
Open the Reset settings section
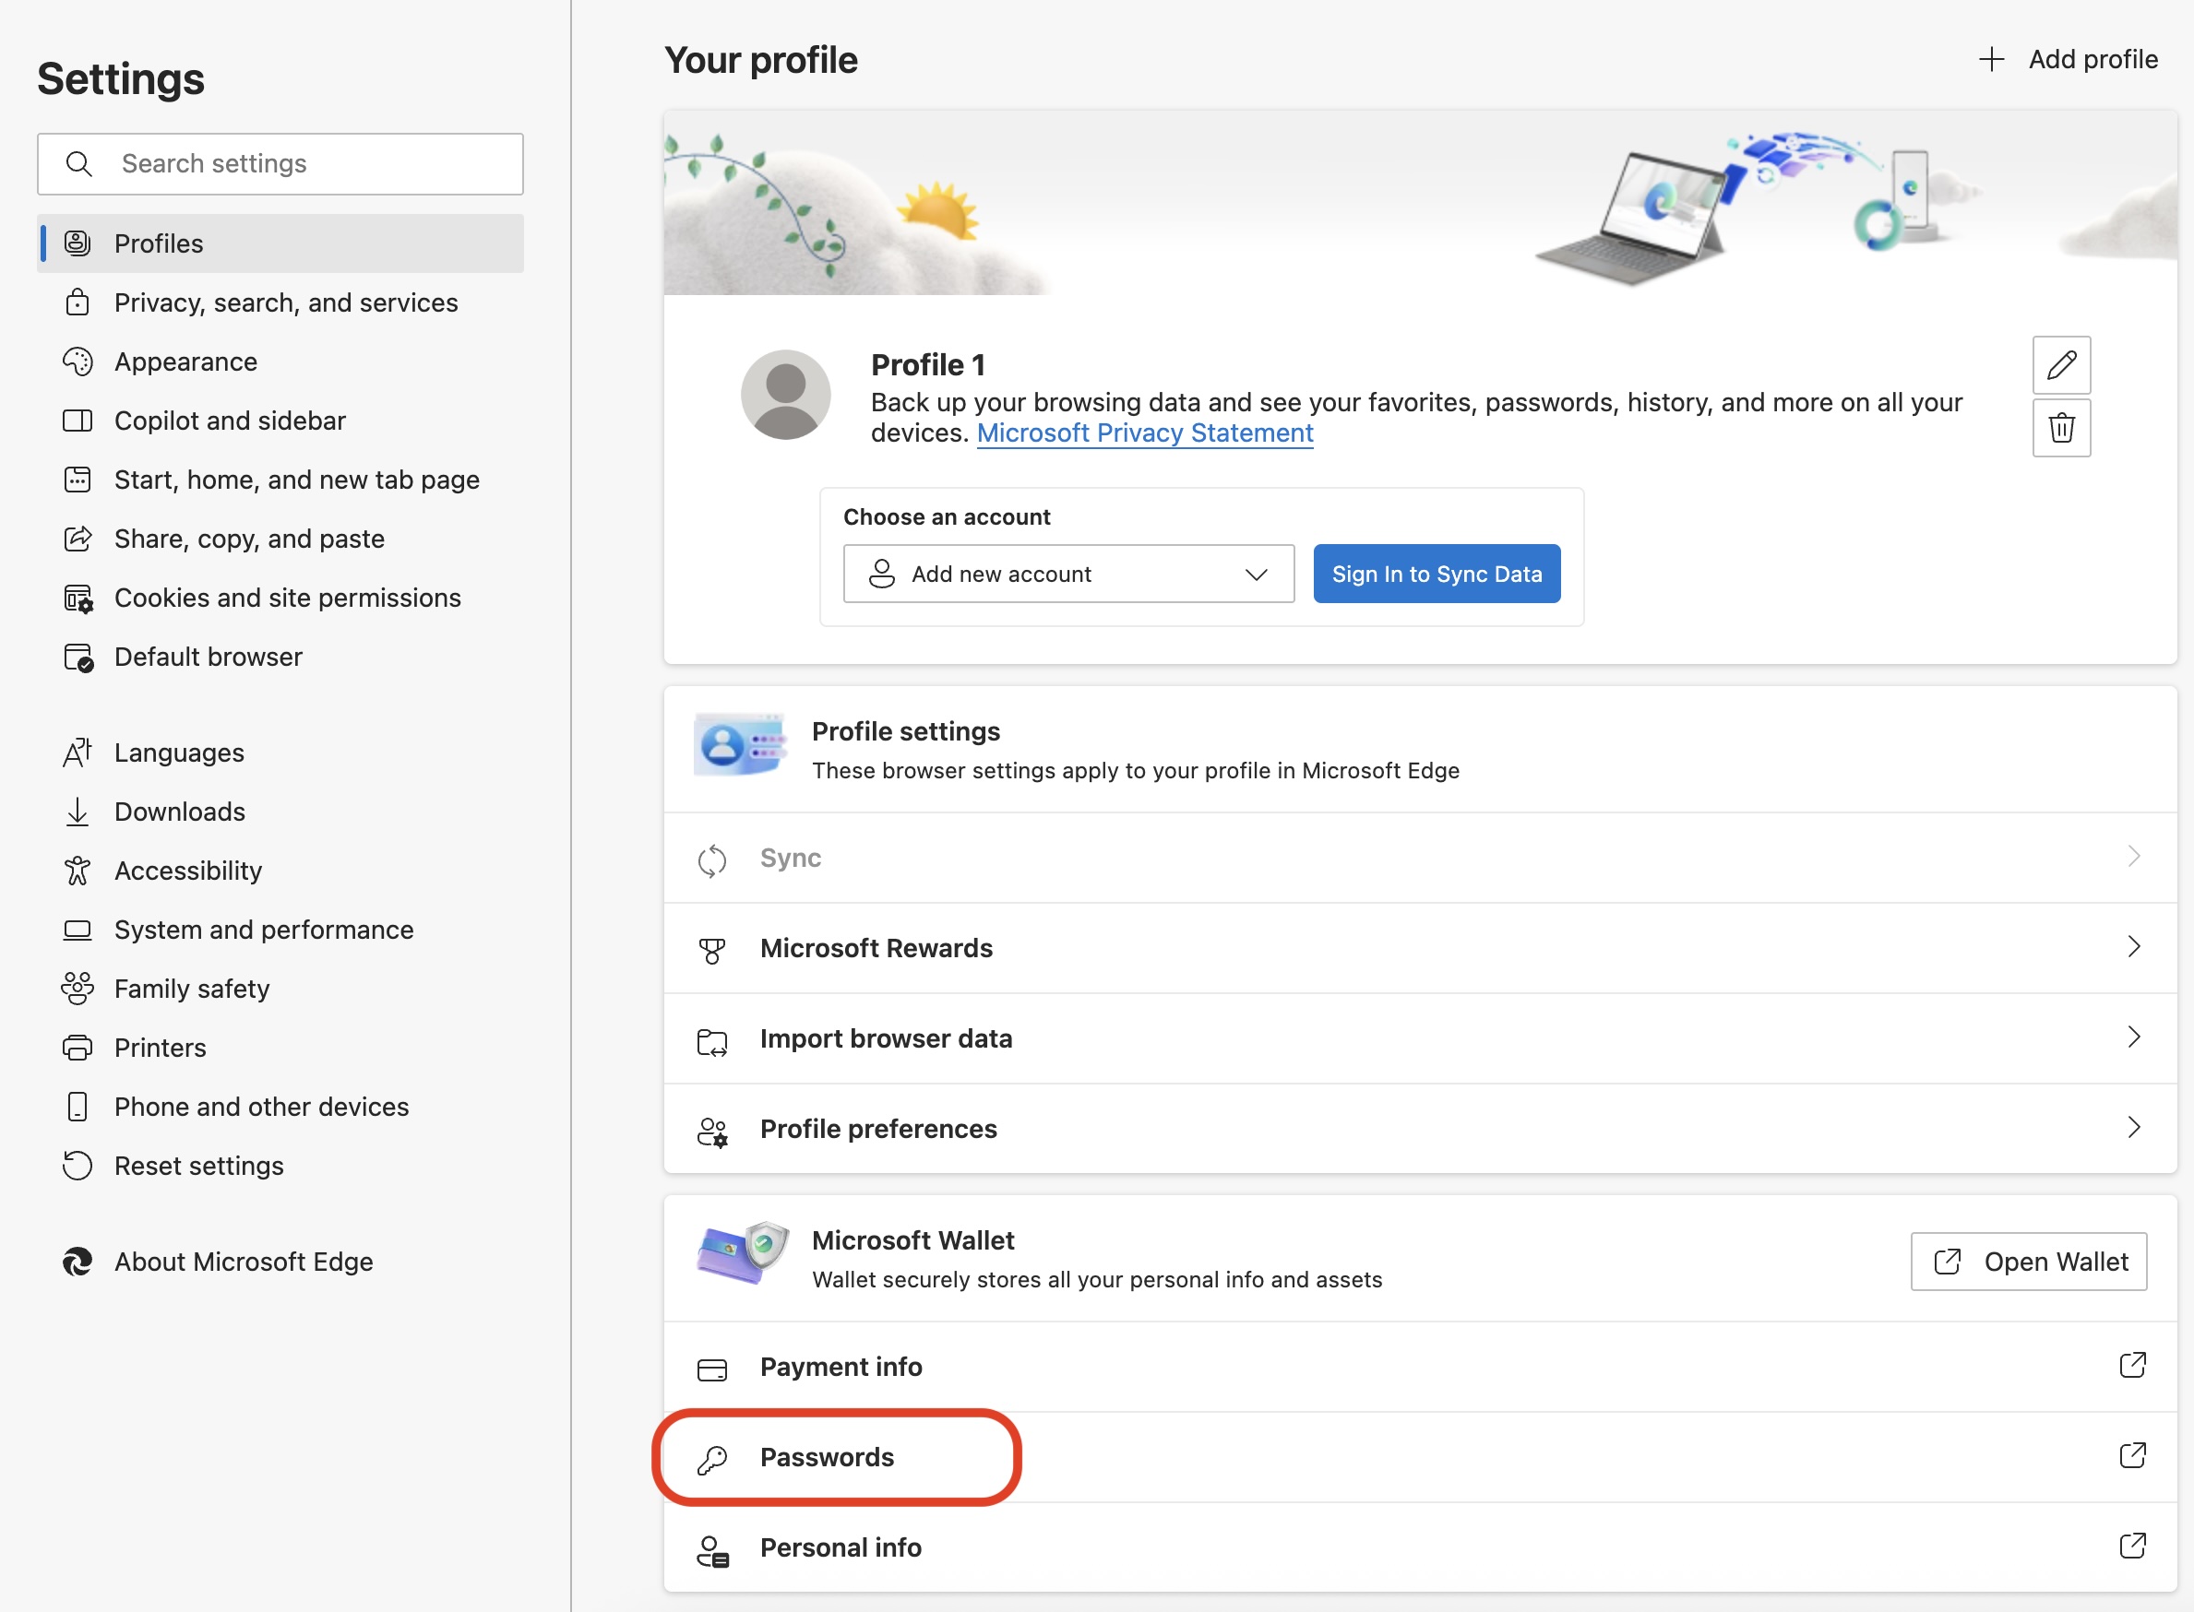coord(281,1166)
